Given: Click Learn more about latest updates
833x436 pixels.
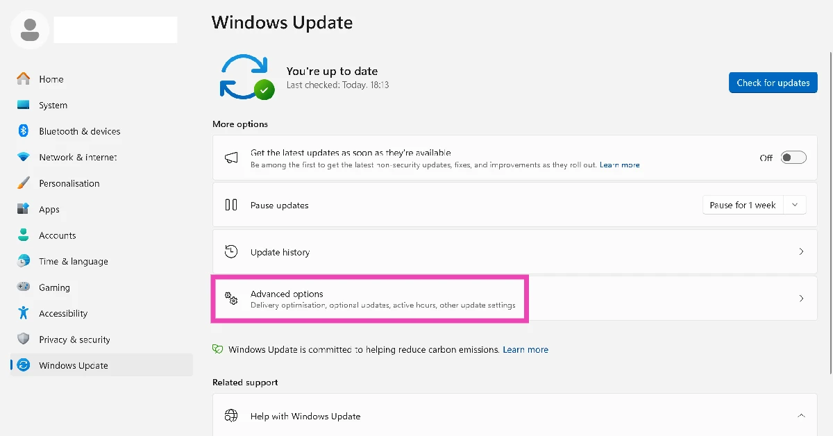Looking at the screenshot, I should [620, 165].
